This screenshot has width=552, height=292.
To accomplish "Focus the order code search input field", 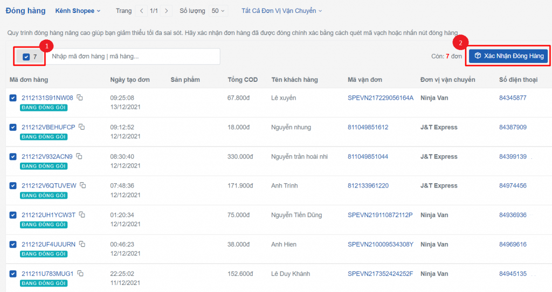I will click(133, 57).
